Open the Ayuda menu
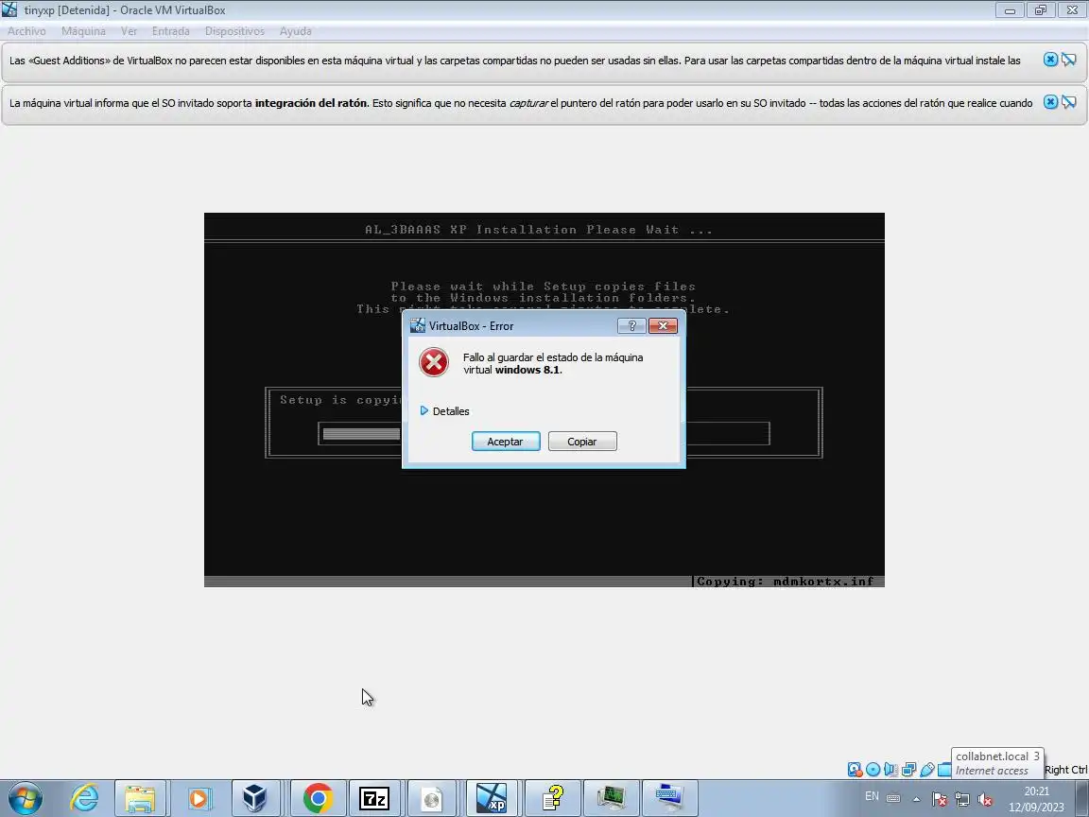The height and width of the screenshot is (817, 1089). tap(295, 31)
